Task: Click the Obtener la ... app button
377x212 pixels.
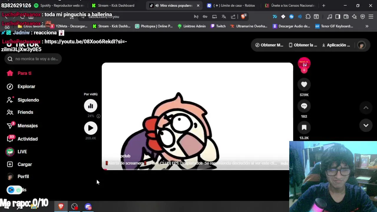Action: 302,45
